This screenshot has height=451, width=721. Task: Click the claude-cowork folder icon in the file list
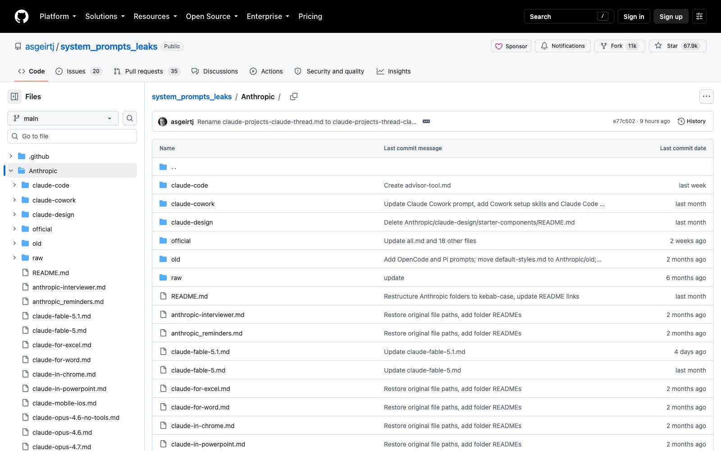pos(163,204)
